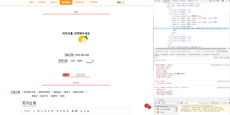Apply bullet list formatting
230x115 pixels.
point(61,111)
